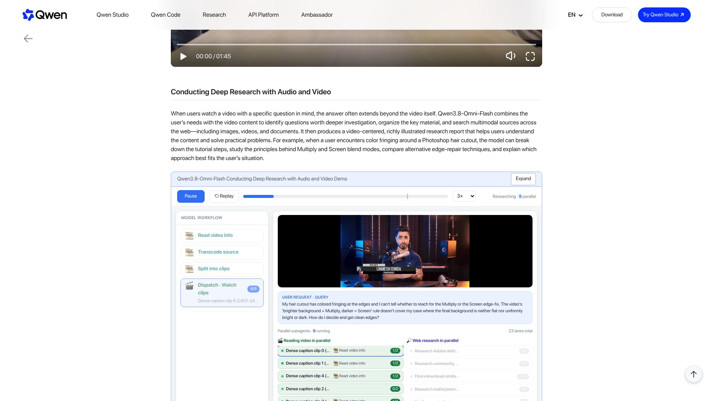Mute the video via speaker icon
This screenshot has height=401, width=713.
(511, 56)
